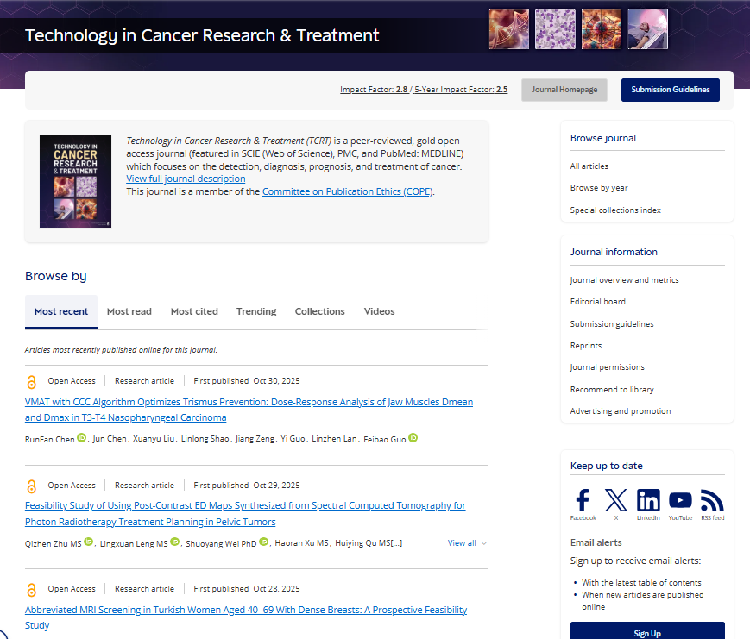Open the journal's X (Twitter) page icon
Image resolution: width=750 pixels, height=639 pixels.
pyautogui.click(x=615, y=500)
